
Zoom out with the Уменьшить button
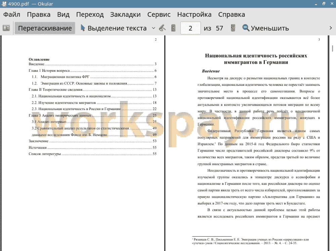pos(265,28)
